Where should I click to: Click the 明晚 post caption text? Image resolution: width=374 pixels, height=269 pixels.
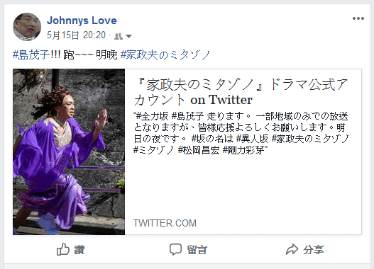(106, 55)
